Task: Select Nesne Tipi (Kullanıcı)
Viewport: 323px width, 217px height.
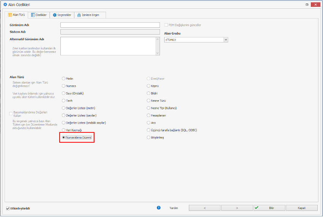Action: point(148,108)
